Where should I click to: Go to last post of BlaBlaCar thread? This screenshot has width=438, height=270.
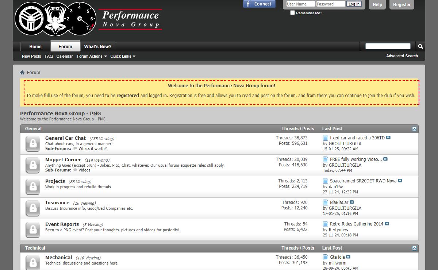coord(352,202)
